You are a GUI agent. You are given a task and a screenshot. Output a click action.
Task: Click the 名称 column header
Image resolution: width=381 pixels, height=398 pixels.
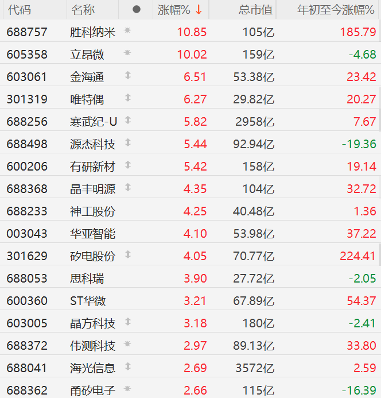tap(83, 10)
